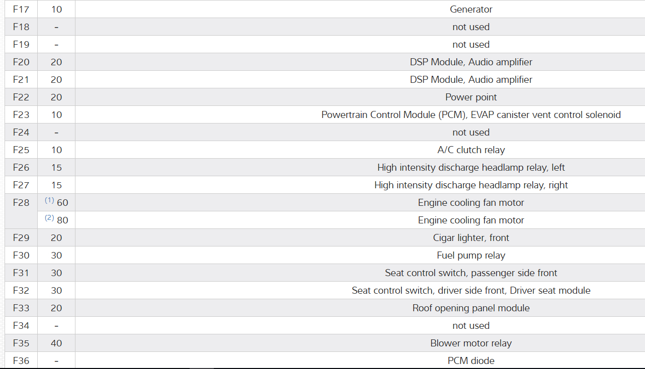Click the footnote (1) link beside 60

click(x=49, y=200)
